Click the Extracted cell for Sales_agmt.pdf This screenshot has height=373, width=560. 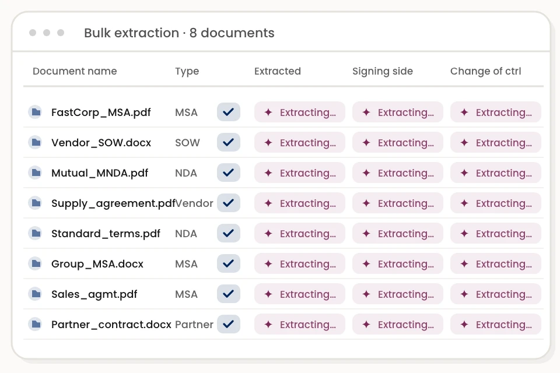click(300, 294)
